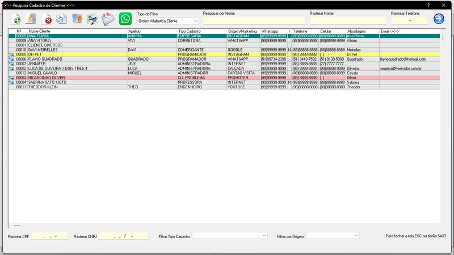Click the printer icon in toolbar

pyautogui.click(x=61, y=19)
